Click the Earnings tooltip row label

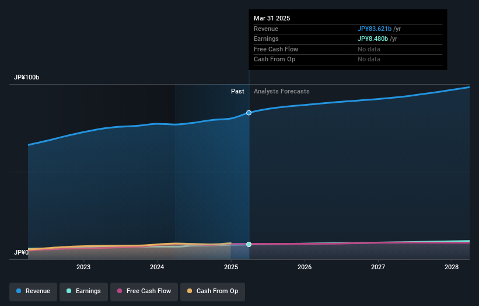[266, 39]
